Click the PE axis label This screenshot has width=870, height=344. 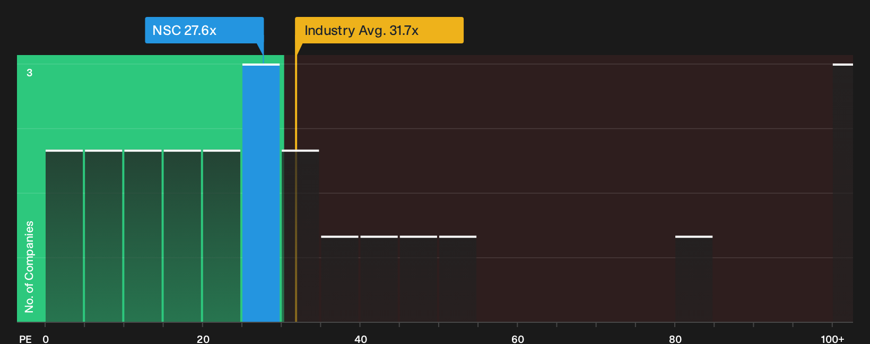pyautogui.click(x=25, y=339)
